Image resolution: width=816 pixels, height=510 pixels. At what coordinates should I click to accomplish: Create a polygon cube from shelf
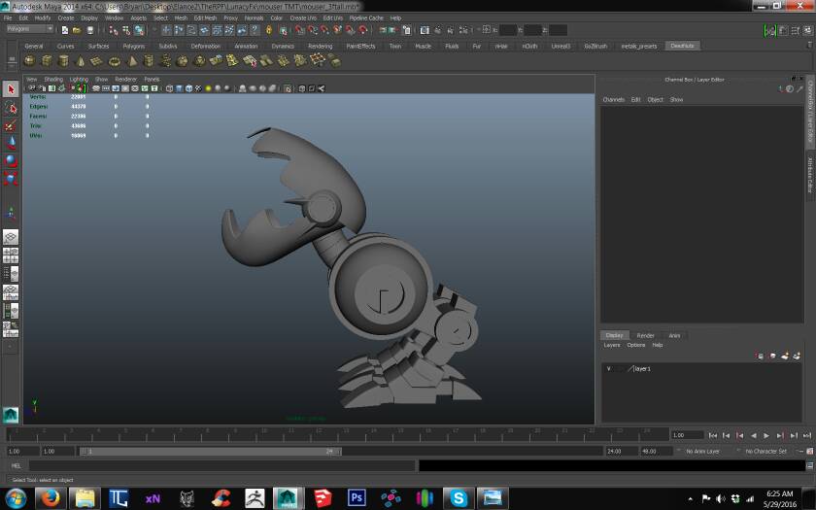(47, 61)
